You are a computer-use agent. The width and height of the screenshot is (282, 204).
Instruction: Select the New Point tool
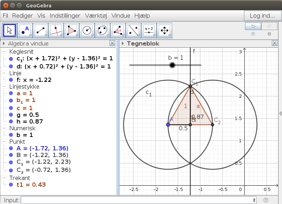[25, 30]
